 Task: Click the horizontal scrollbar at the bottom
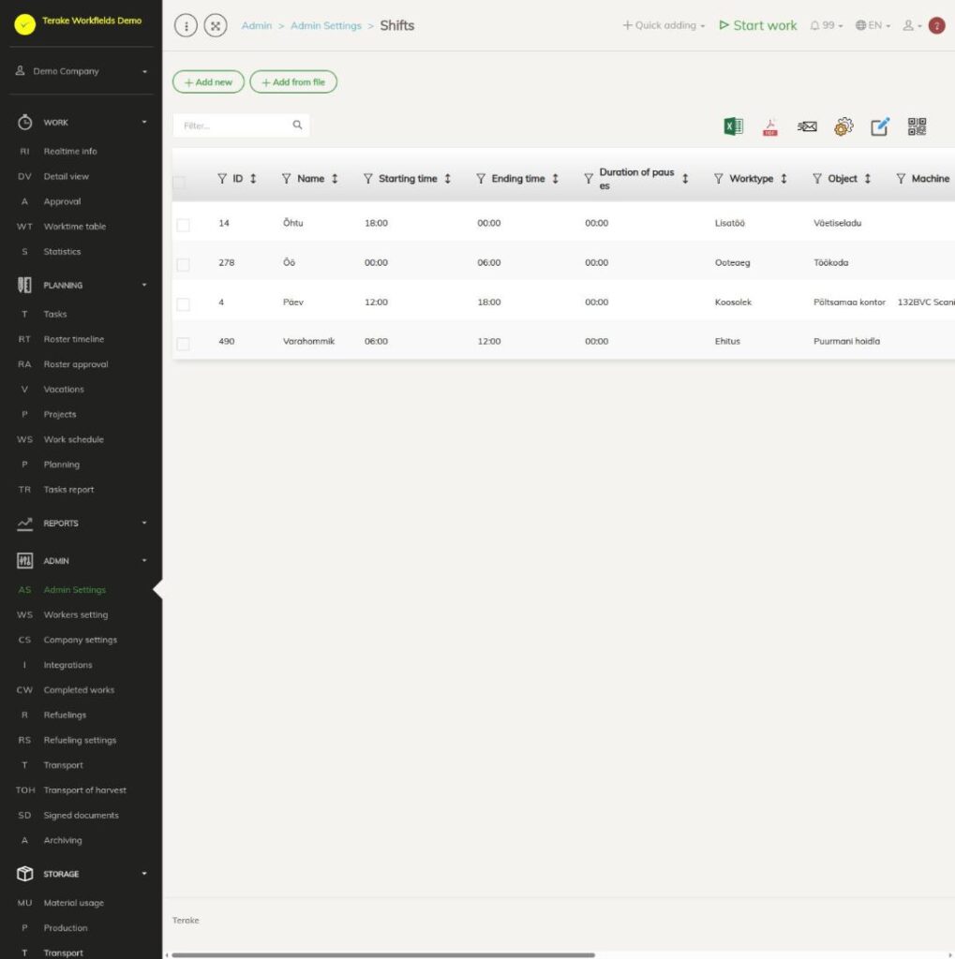click(383, 954)
